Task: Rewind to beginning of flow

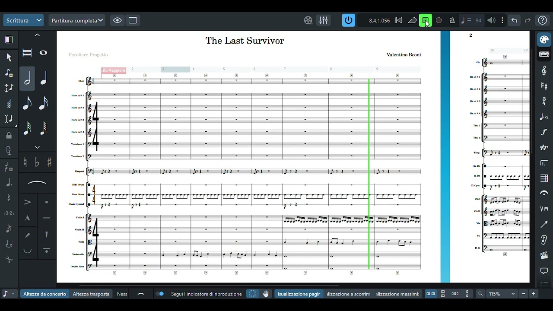Action: tap(399, 20)
